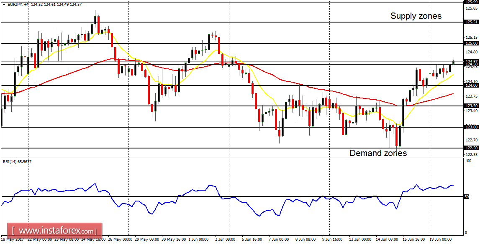Click the 122.35 price scale value
The image size is (480, 244).
472,155
